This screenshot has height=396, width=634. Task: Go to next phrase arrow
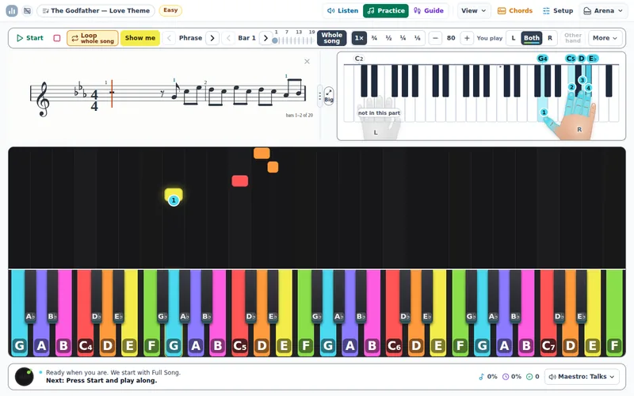point(212,38)
